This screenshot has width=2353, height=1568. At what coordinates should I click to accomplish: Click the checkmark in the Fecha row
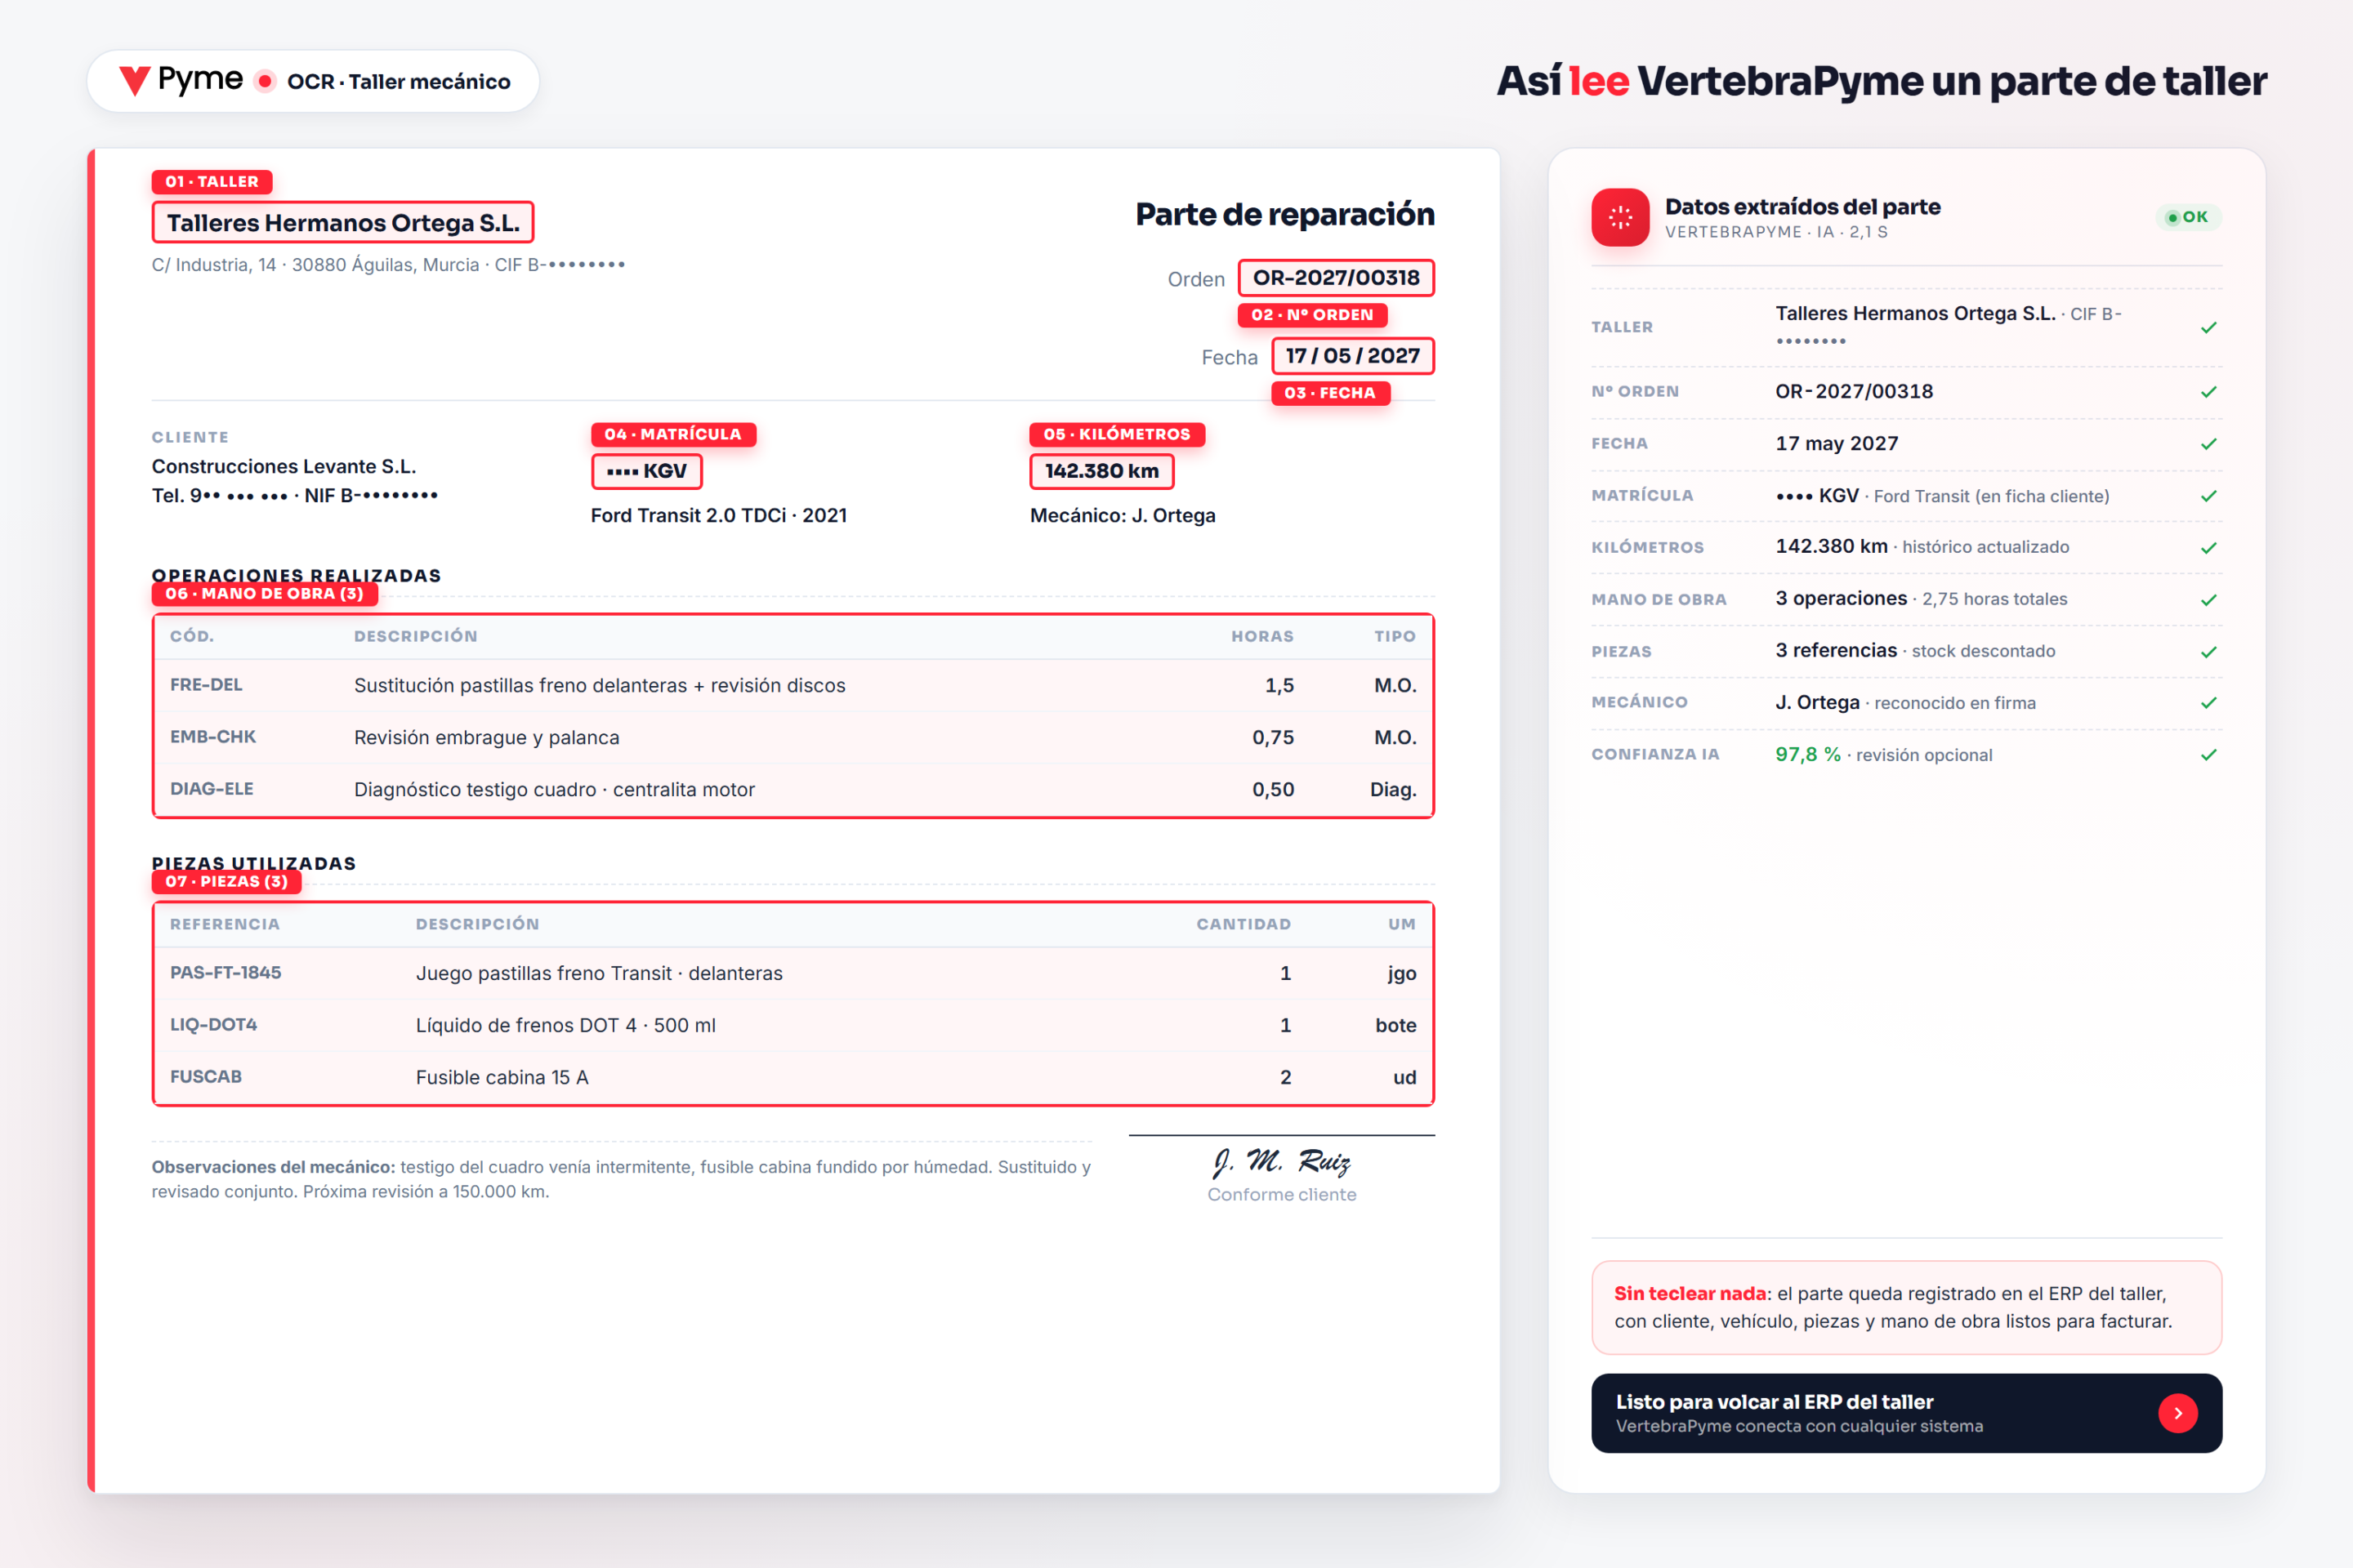click(2209, 444)
